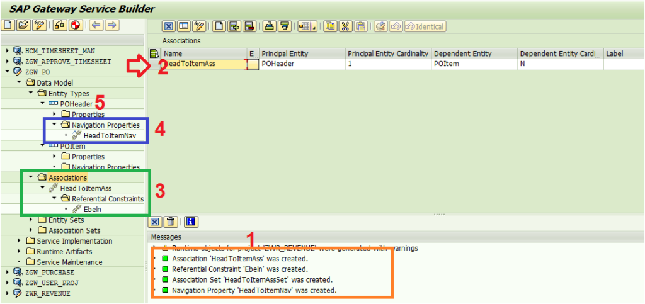Select the Service Maintenance folder

coord(69,262)
